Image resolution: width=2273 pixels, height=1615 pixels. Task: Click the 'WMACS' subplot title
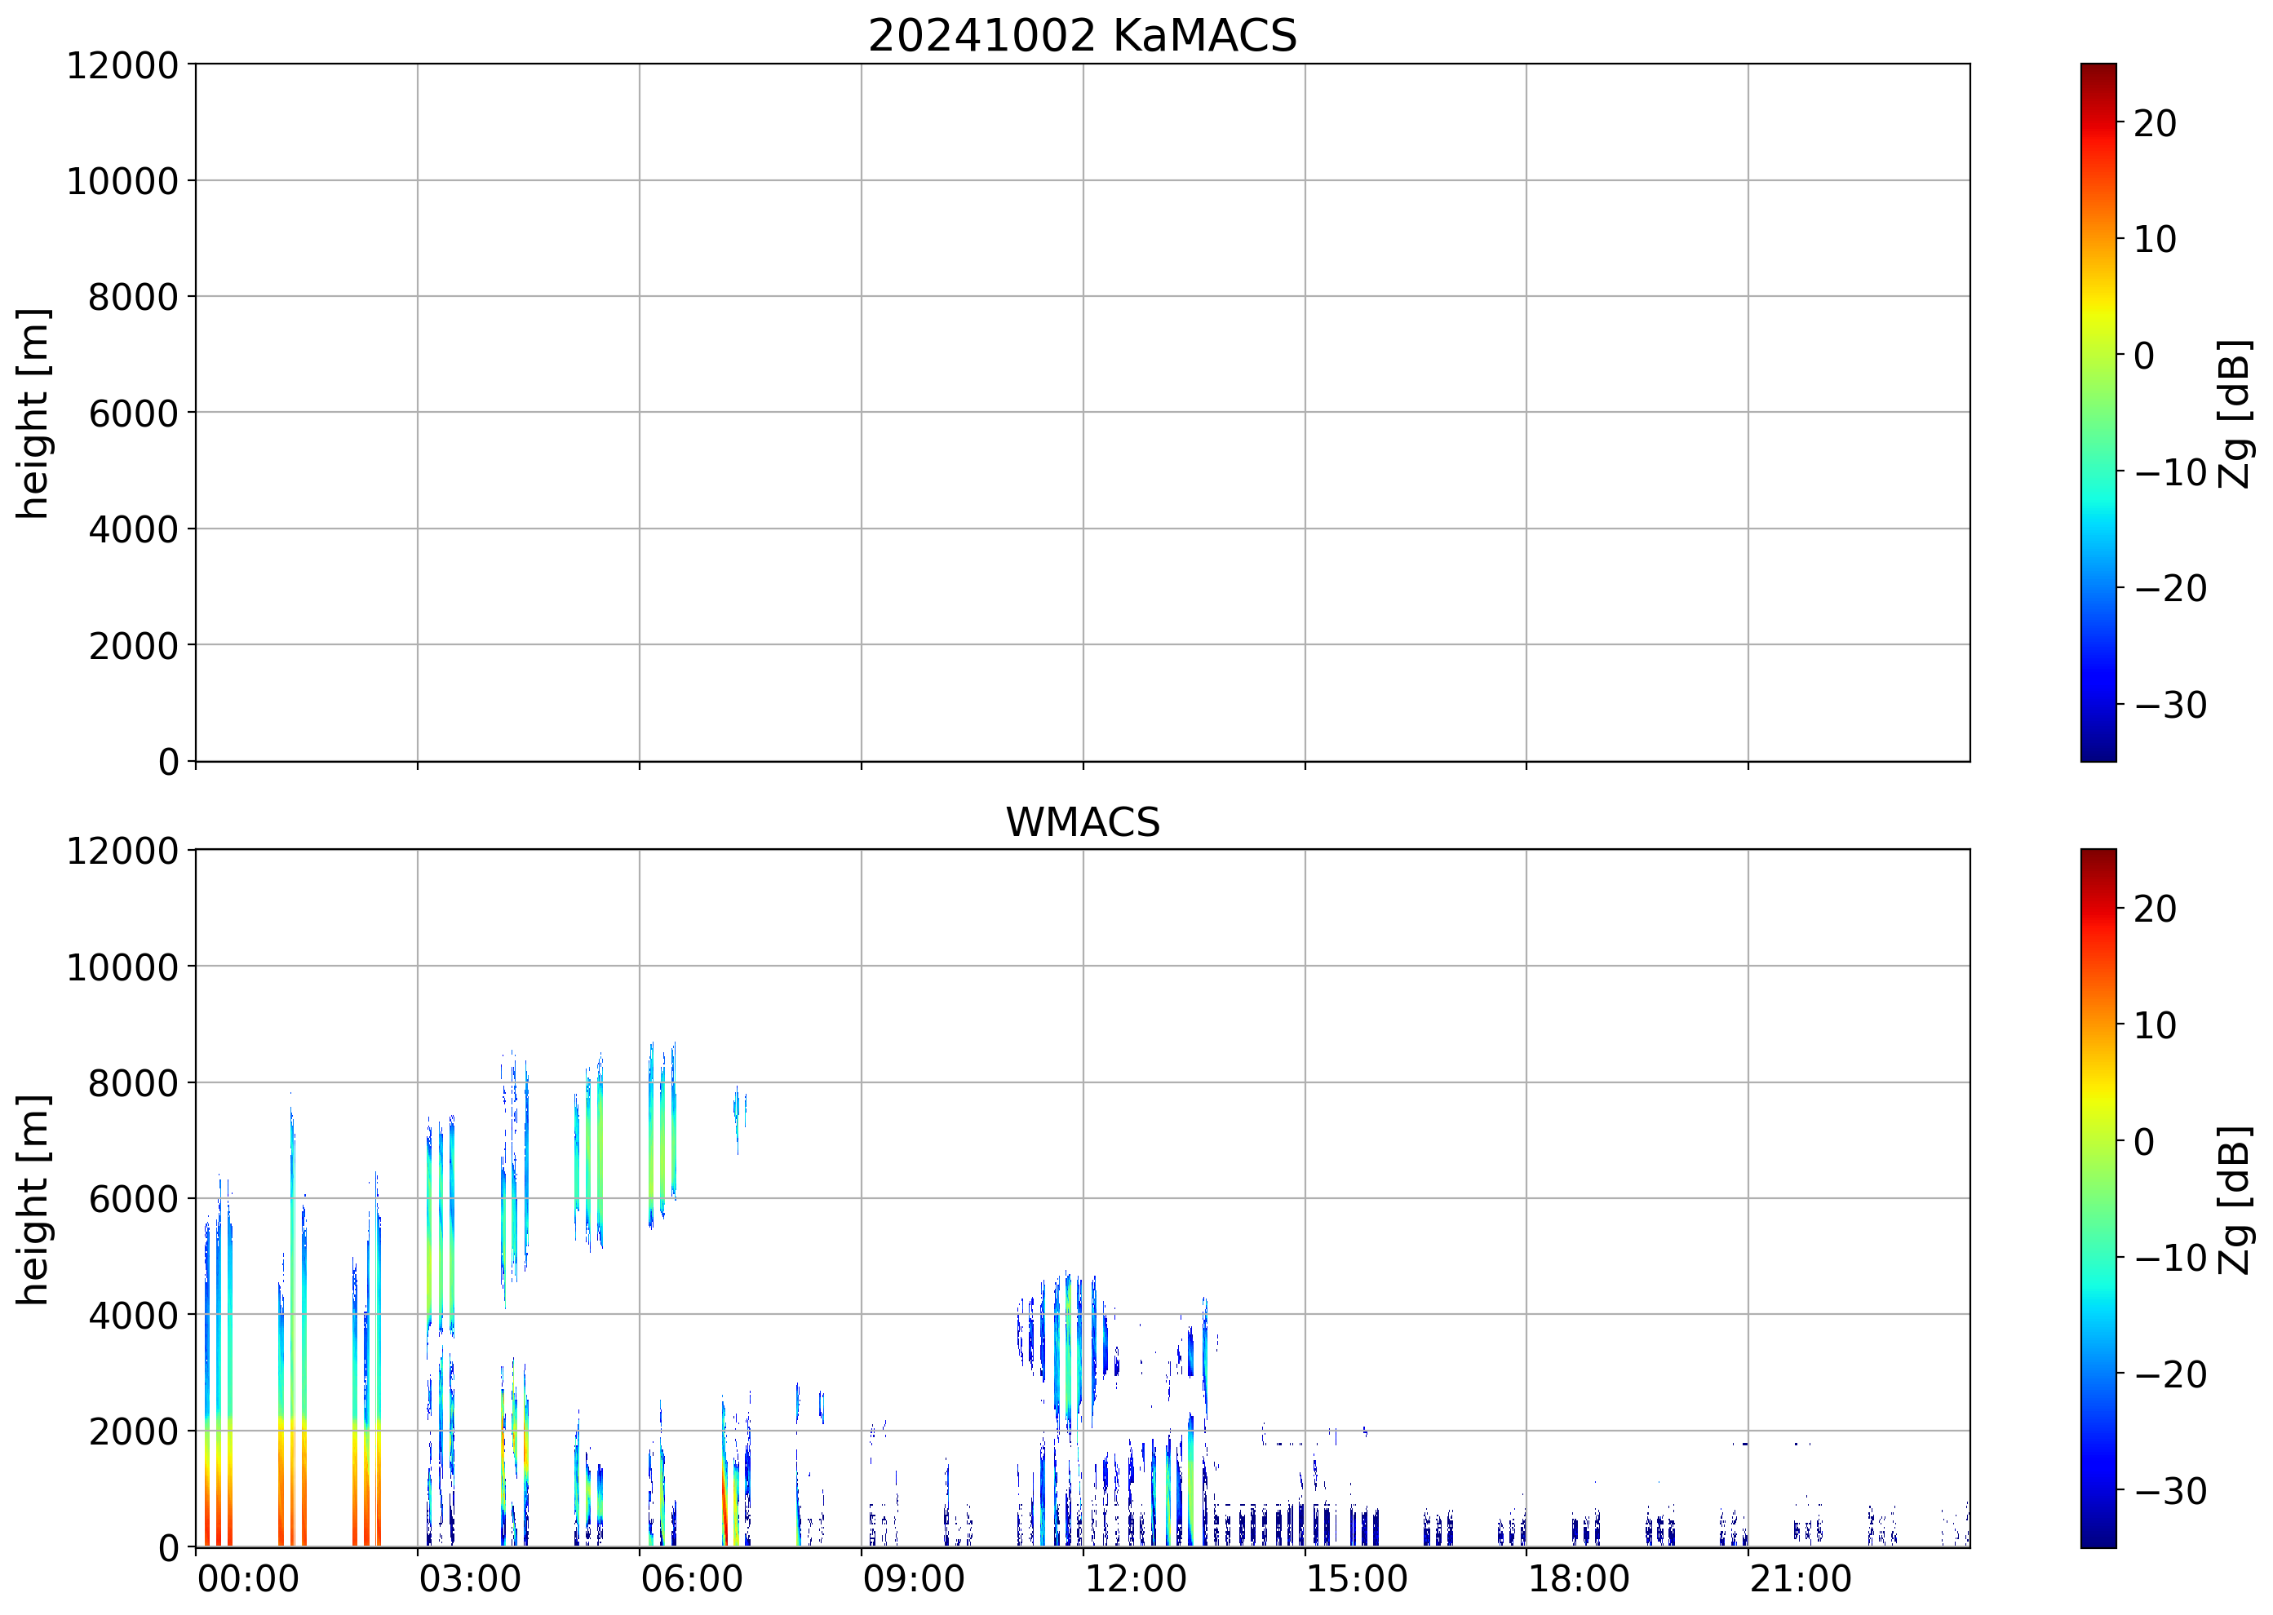1083,822
